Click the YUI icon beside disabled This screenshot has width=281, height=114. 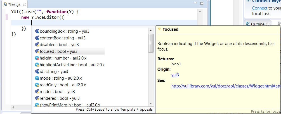tap(37, 44)
